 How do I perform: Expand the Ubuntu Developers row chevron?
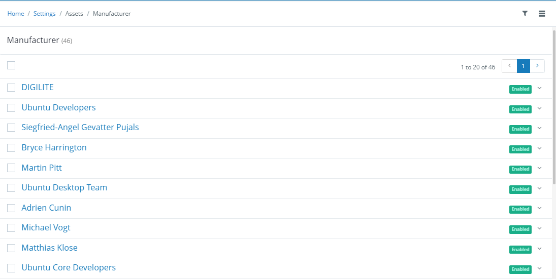click(x=540, y=108)
